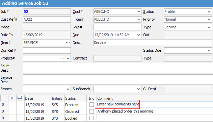Open the Due date dropdown arrow

pos(138,35)
